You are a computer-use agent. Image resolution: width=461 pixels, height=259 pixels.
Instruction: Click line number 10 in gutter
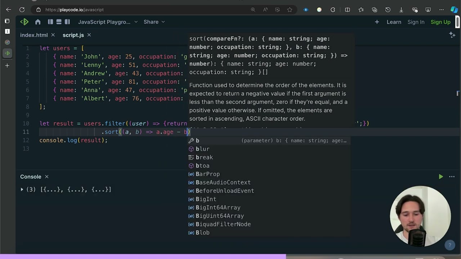click(x=26, y=123)
